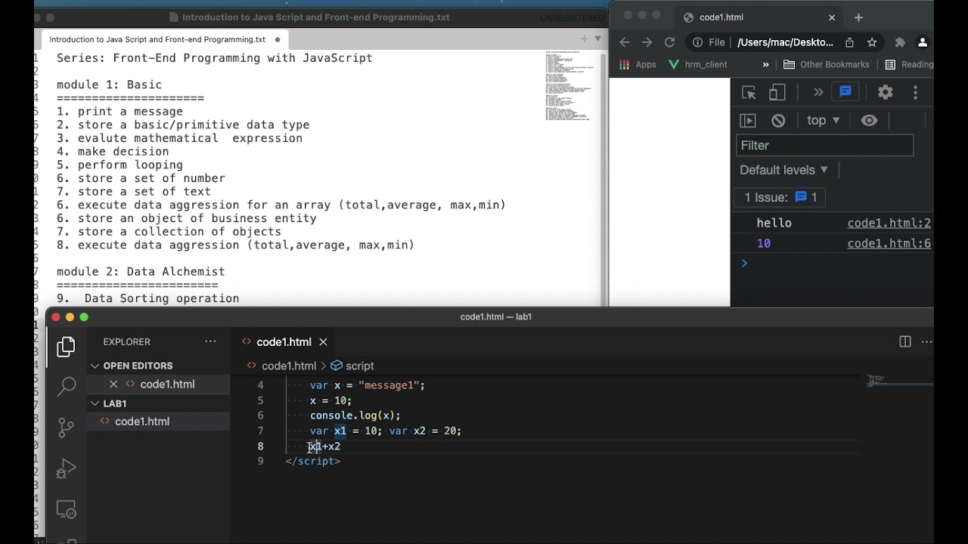Click the code1.html editor tab label
The image size is (968, 544).
pos(284,342)
